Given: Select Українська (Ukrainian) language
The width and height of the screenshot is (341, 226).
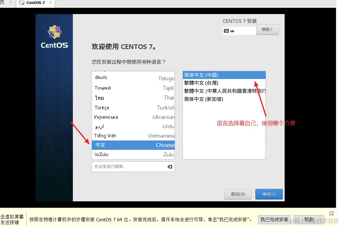Looking at the screenshot, I should (133, 117).
